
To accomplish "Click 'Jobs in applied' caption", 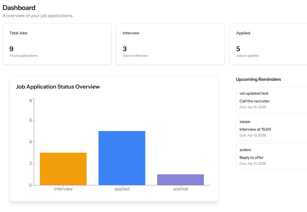I will point(247,56).
